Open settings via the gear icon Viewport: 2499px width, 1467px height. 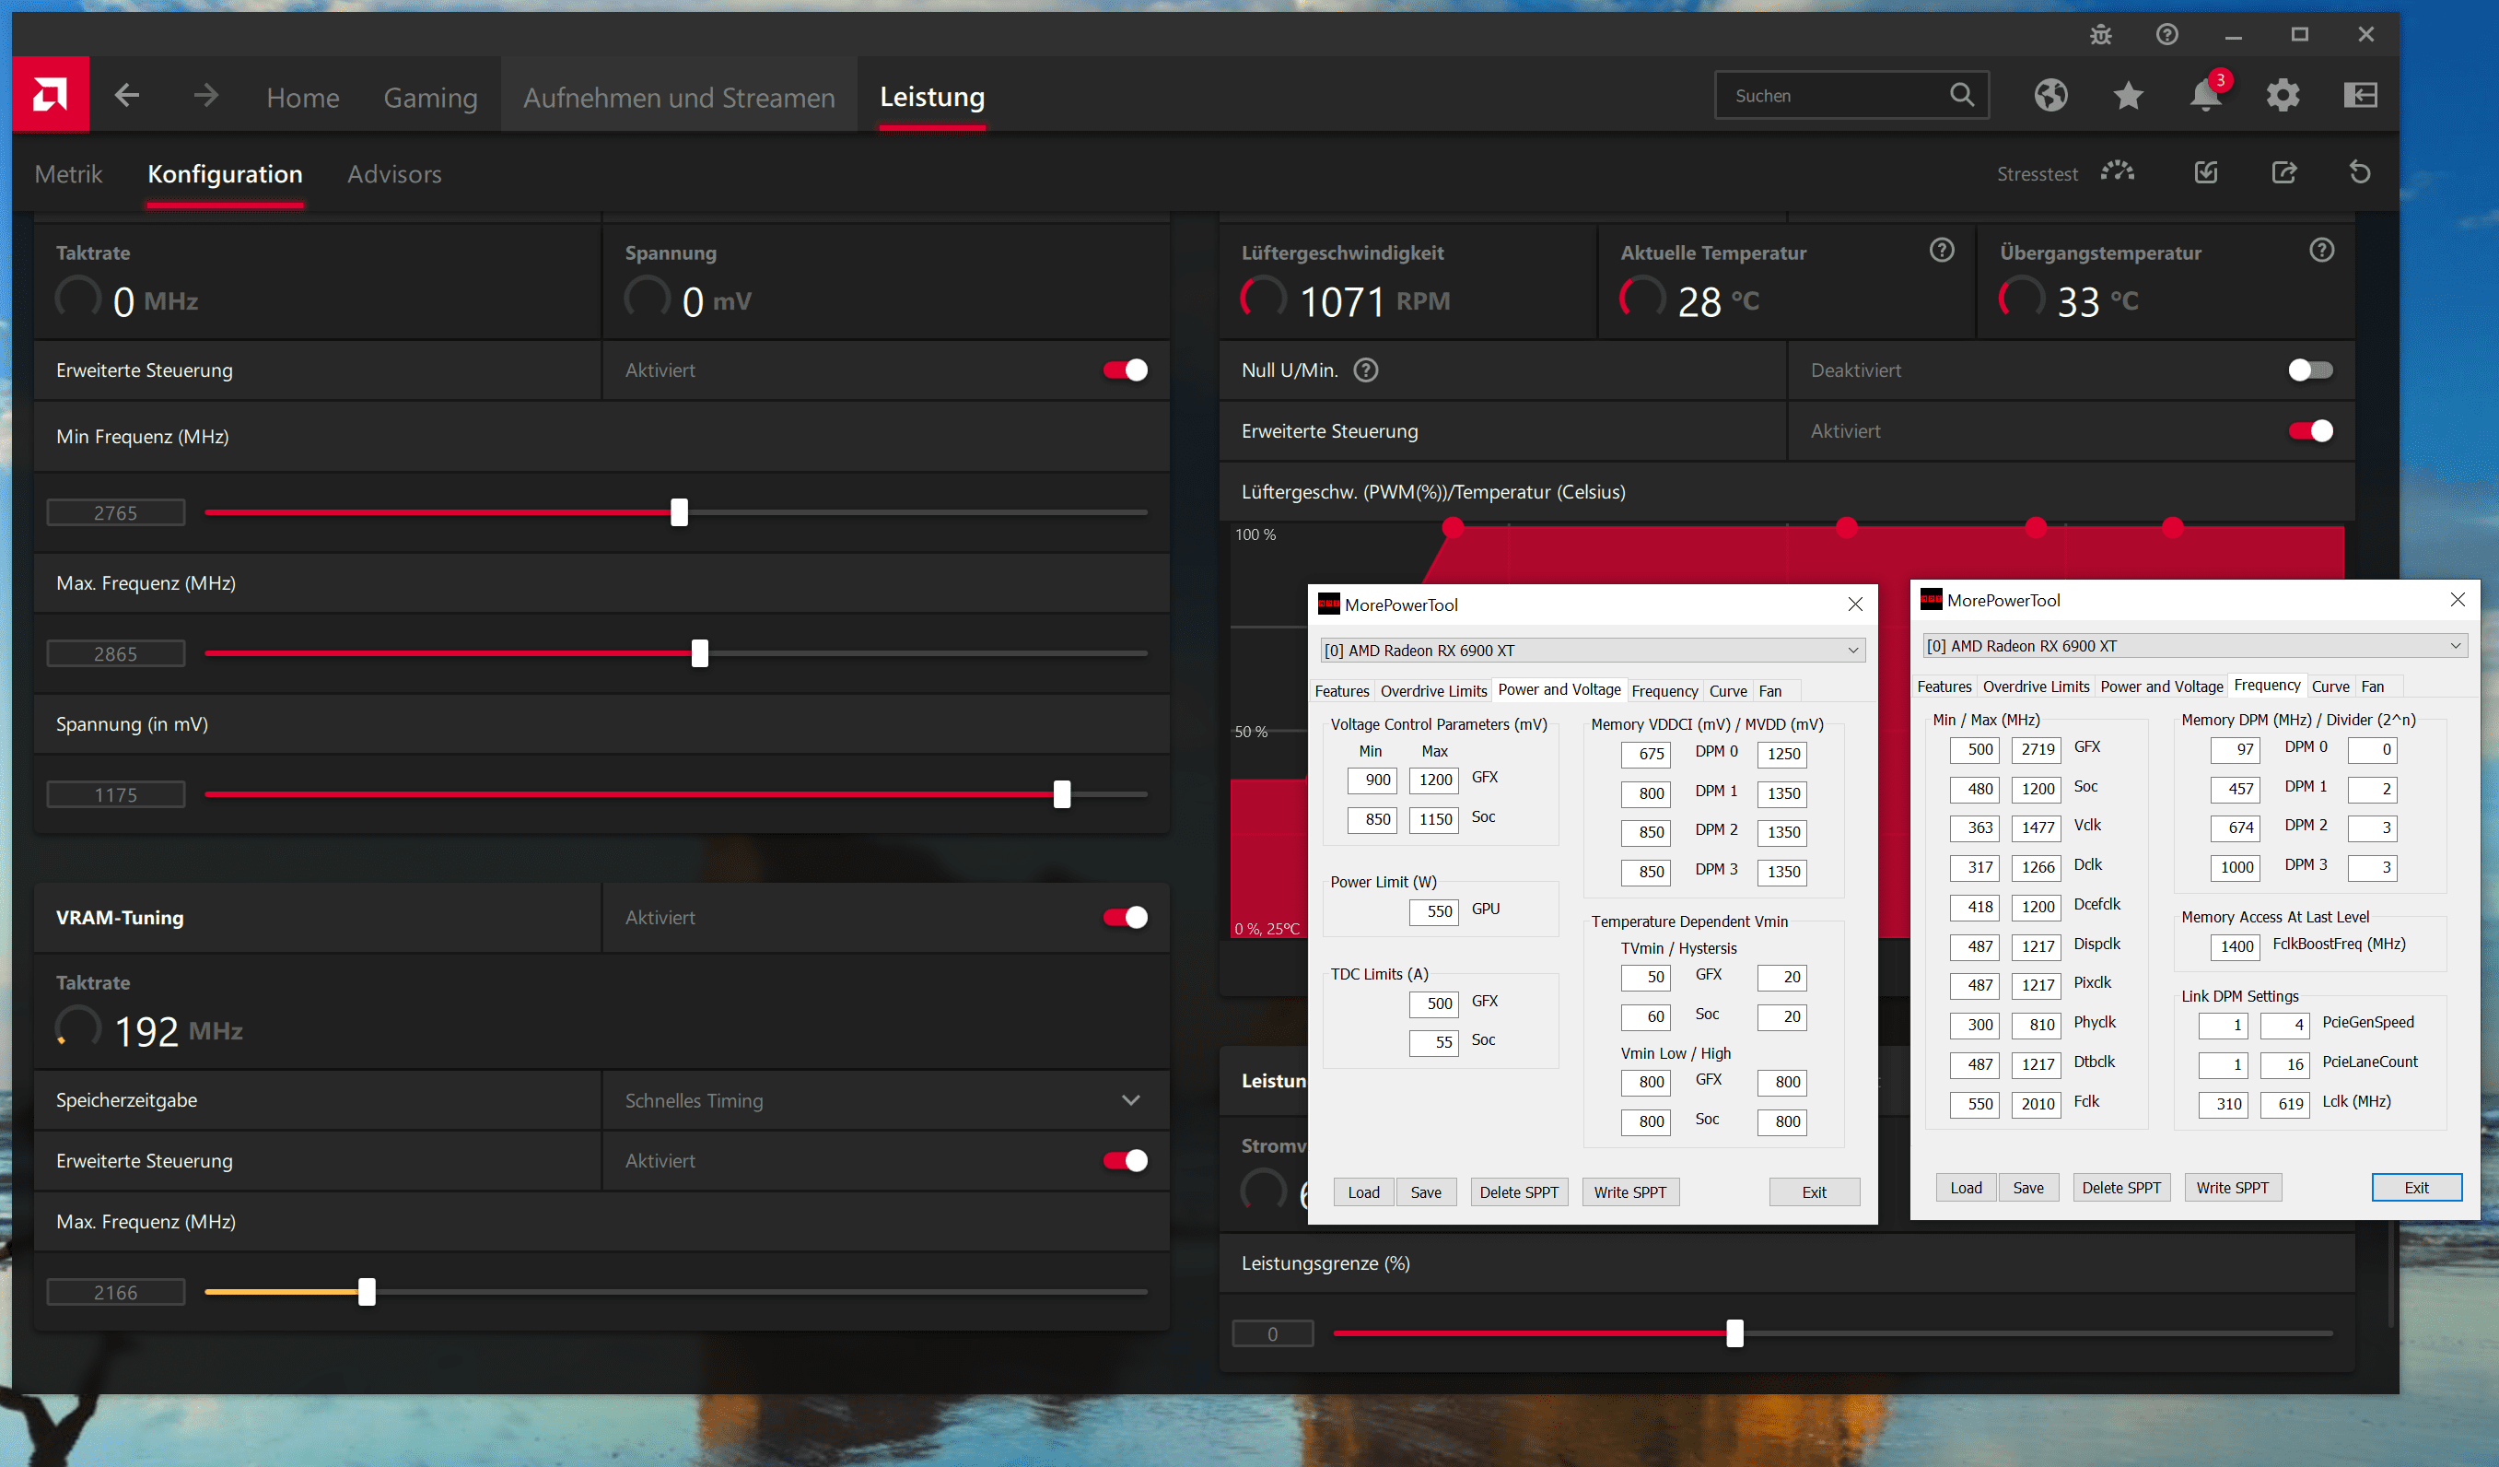click(x=2282, y=95)
